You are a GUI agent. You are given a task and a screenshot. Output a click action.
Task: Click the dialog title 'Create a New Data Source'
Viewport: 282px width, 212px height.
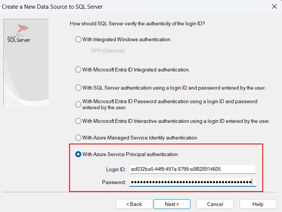click(x=52, y=7)
